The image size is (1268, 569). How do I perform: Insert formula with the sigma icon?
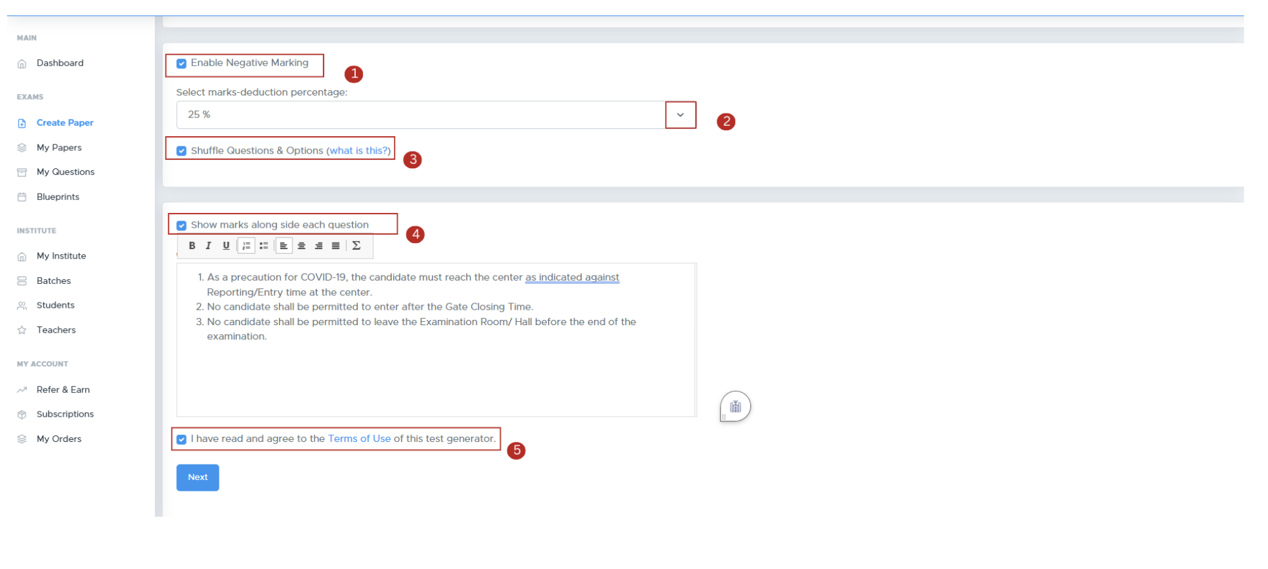pos(356,246)
